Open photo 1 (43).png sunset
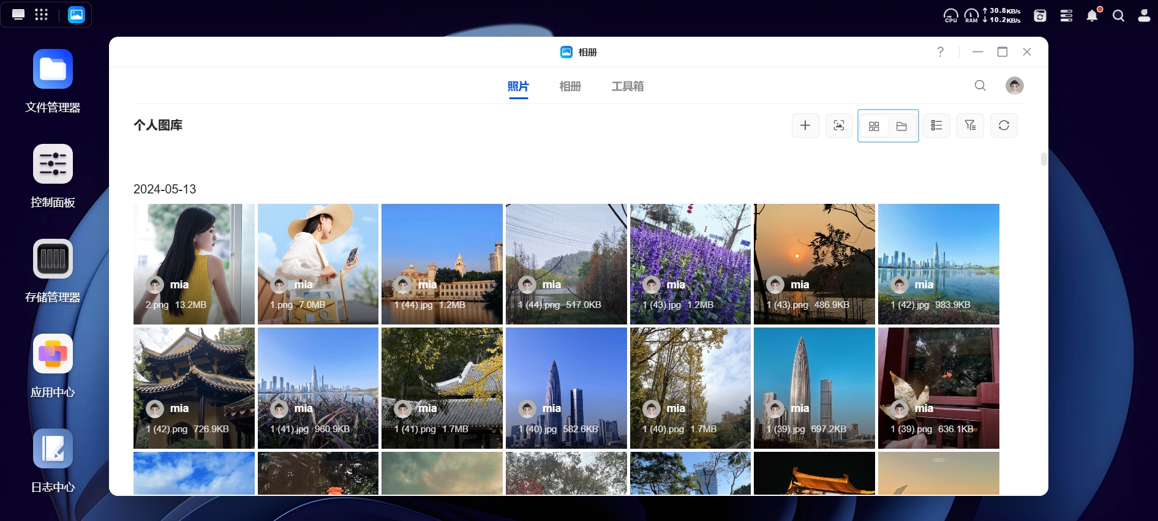The width and height of the screenshot is (1158, 521). point(814,264)
